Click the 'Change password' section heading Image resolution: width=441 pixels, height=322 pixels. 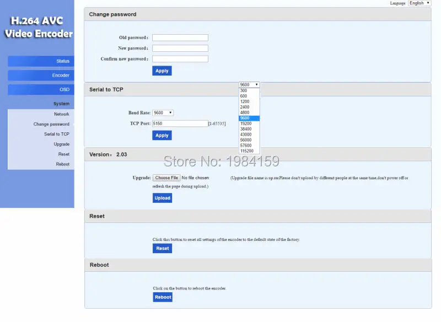click(112, 14)
